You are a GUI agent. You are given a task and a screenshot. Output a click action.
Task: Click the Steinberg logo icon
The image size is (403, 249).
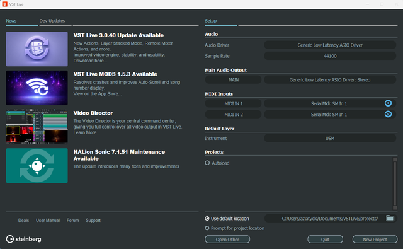click(x=10, y=239)
